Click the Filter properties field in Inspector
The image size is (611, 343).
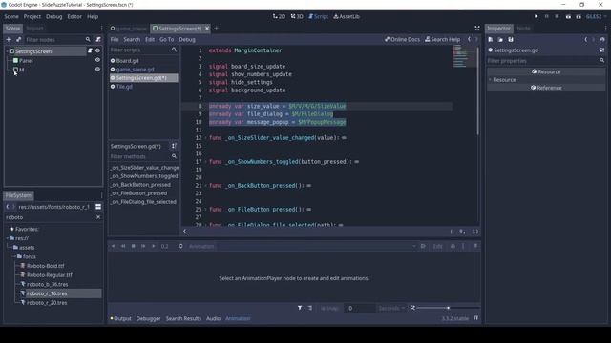[546, 61]
